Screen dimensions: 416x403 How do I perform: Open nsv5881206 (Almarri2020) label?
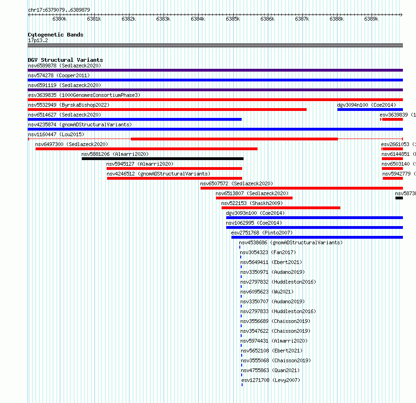coord(115,154)
